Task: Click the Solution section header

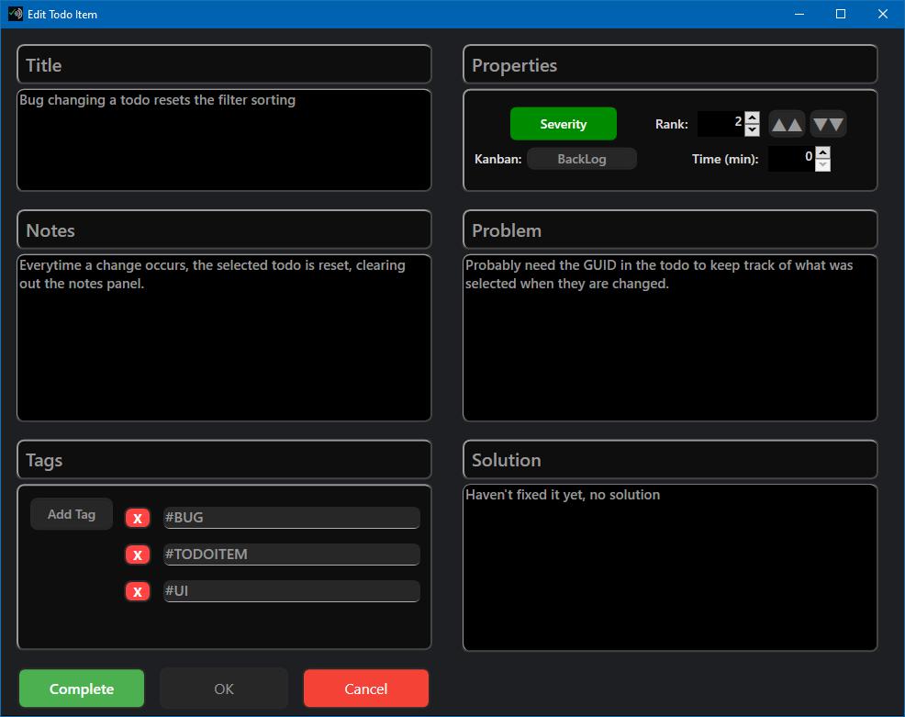Action: tap(670, 460)
